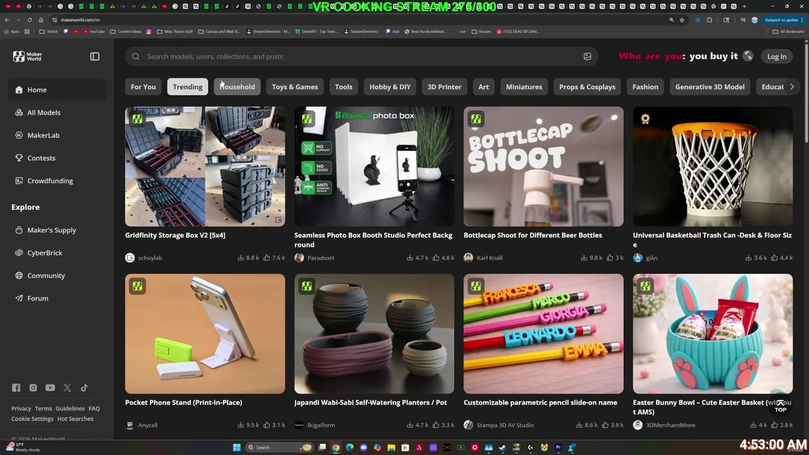The image size is (809, 455).
Task: Open Guidelines footer link
Action: (x=70, y=409)
